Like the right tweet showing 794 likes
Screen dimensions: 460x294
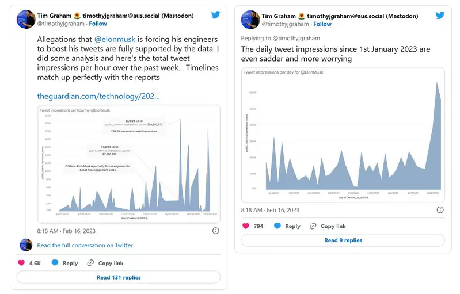246,226
